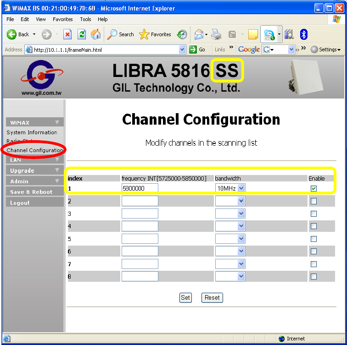Screen dimensions: 347x345
Task: Open the Favorites menu
Action: pyautogui.click(x=62, y=19)
